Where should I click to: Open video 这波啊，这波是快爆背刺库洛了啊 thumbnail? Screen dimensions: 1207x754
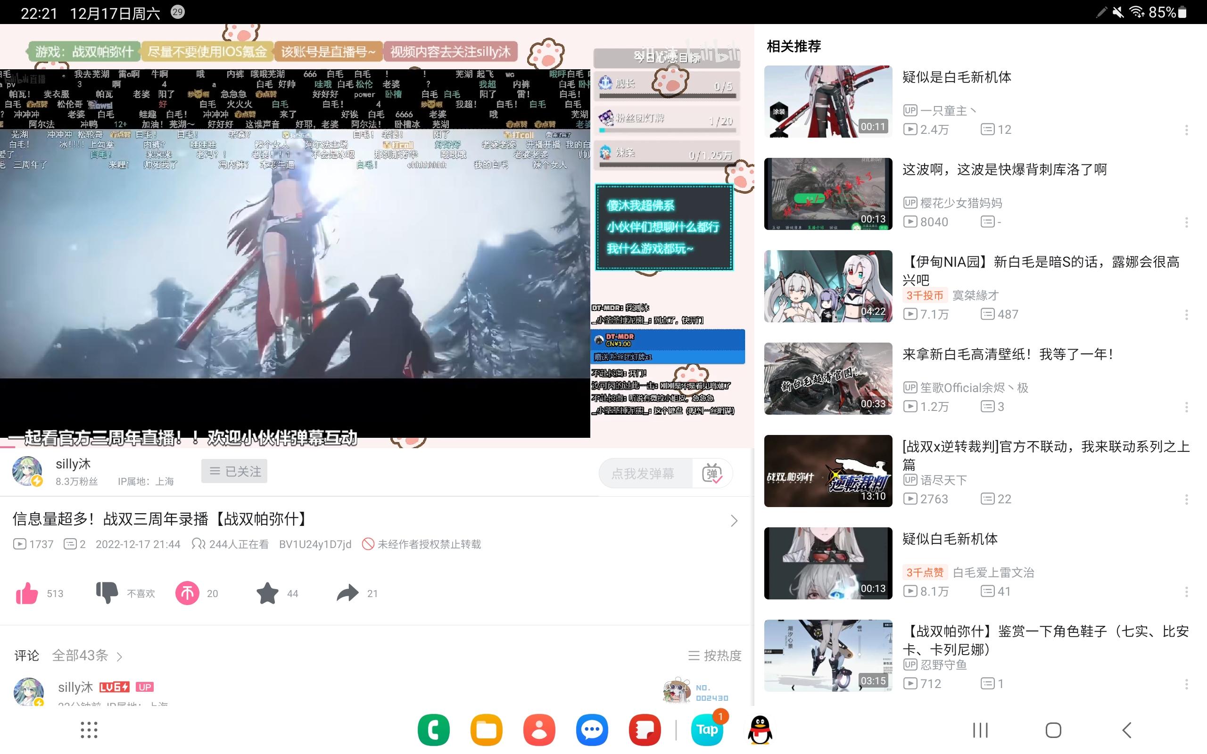pyautogui.click(x=828, y=194)
